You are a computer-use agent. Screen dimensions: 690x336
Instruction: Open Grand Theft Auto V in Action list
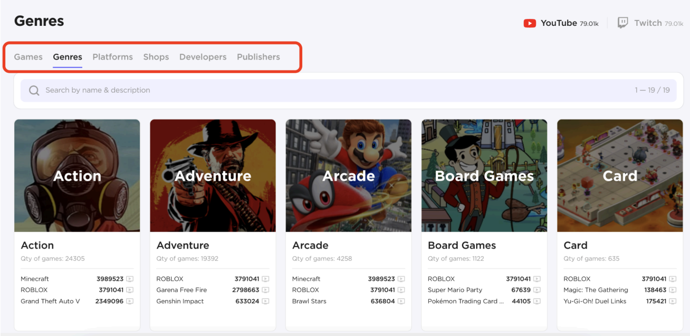(x=50, y=301)
